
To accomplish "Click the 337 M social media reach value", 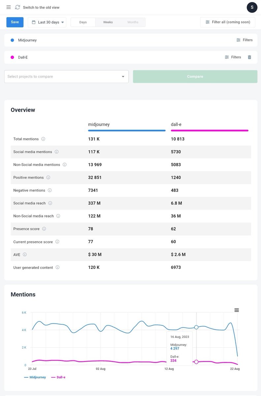I will click(x=94, y=203).
